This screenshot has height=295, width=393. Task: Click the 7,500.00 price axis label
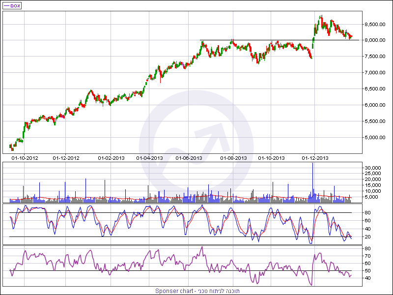pyautogui.click(x=375, y=57)
